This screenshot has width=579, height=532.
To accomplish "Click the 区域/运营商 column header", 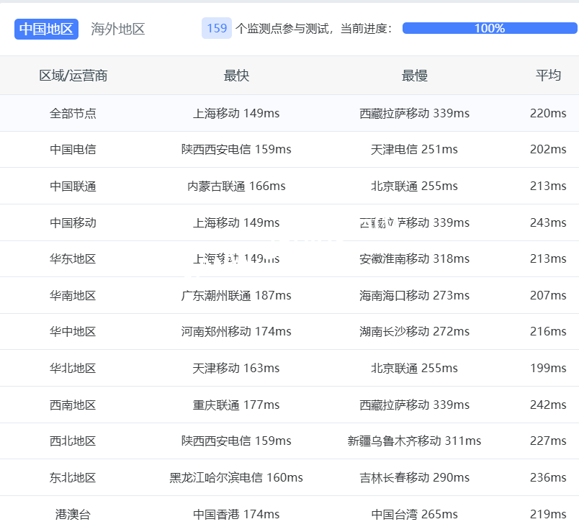I will [x=73, y=76].
